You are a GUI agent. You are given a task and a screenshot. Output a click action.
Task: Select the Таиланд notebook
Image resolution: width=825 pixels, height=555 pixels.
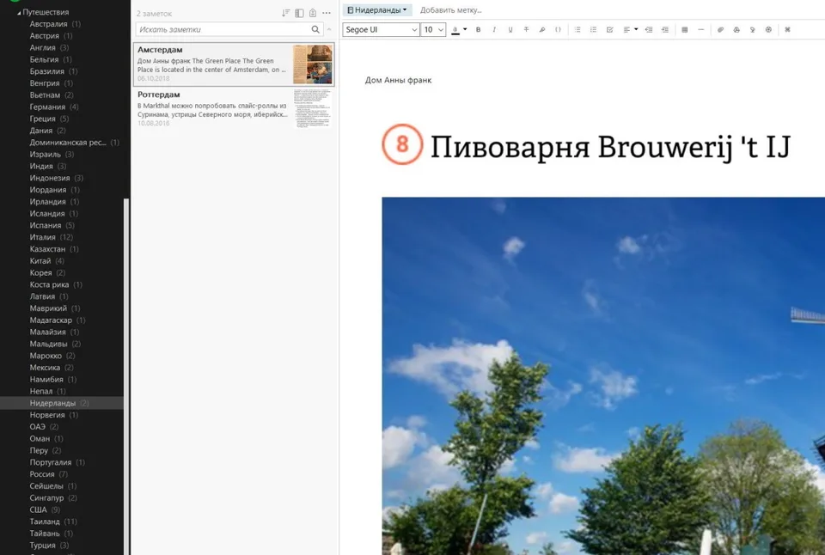[x=53, y=521]
